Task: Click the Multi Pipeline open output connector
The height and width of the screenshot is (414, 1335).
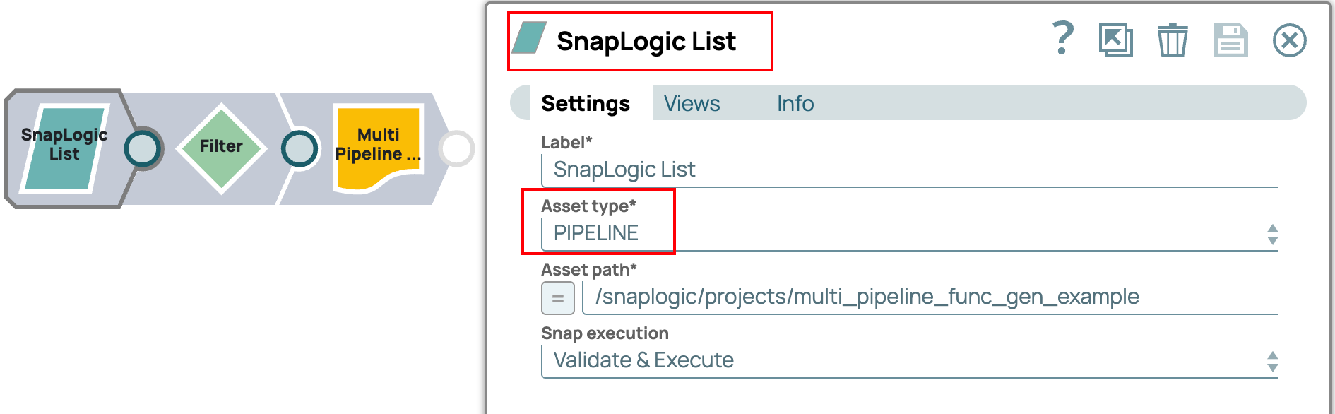Action: click(x=456, y=148)
